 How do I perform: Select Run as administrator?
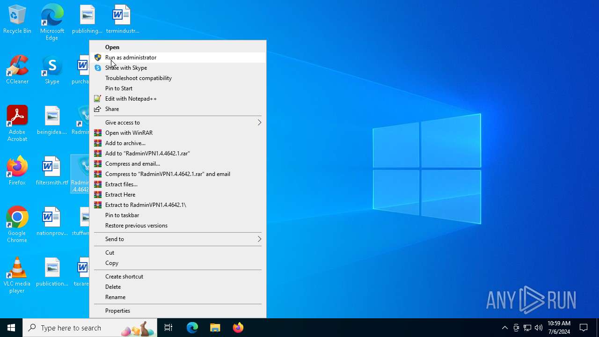[178, 58]
